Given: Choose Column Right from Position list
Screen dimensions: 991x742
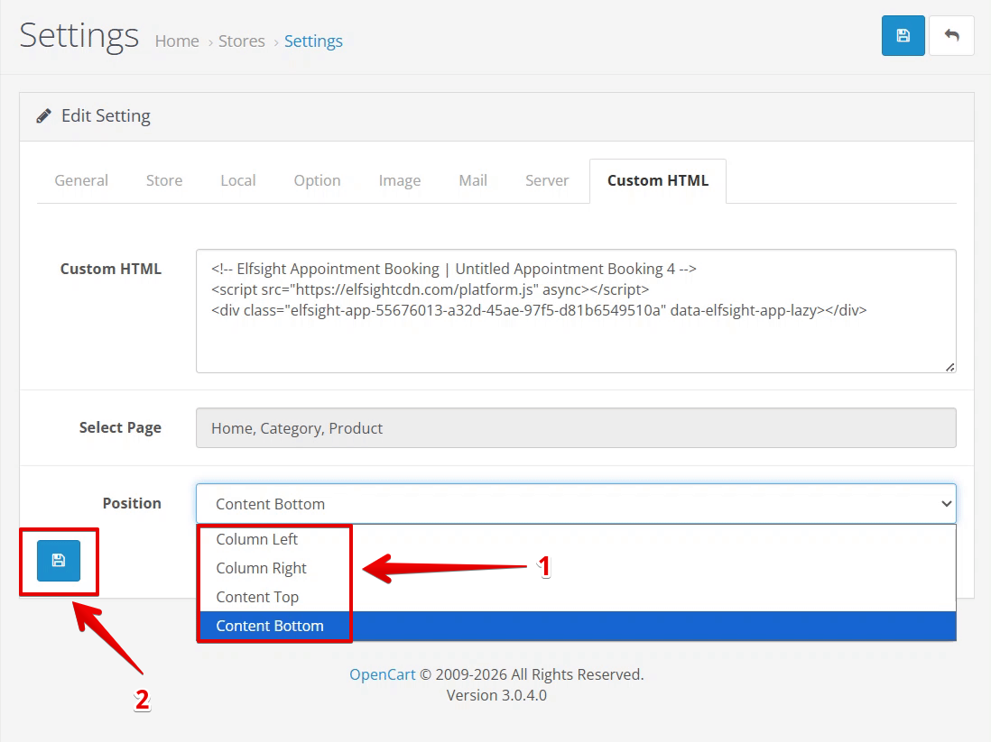Looking at the screenshot, I should click(x=577, y=568).
